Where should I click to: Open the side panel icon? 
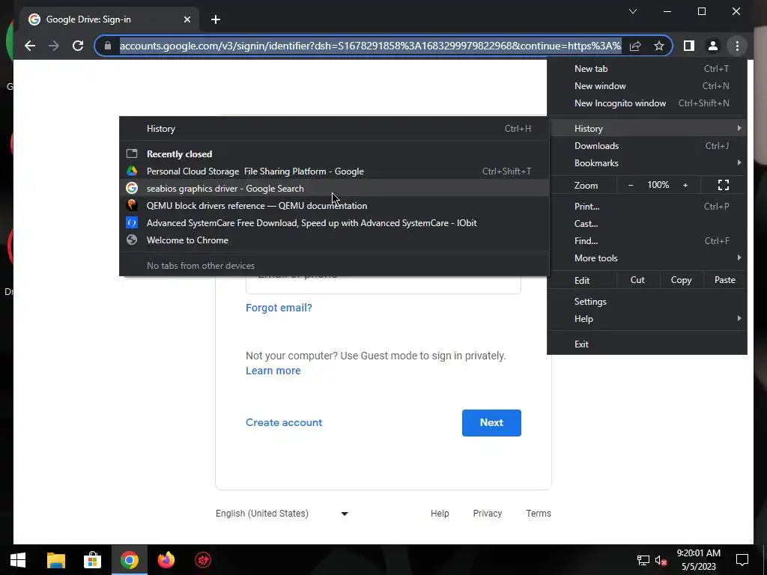(689, 46)
